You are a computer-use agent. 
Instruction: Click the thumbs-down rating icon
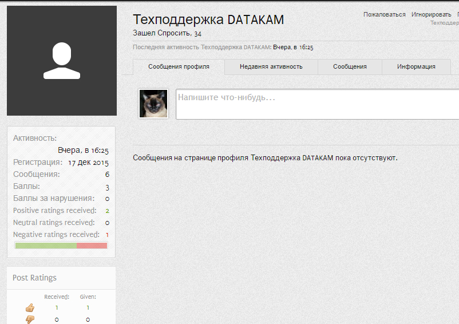pyautogui.click(x=30, y=319)
